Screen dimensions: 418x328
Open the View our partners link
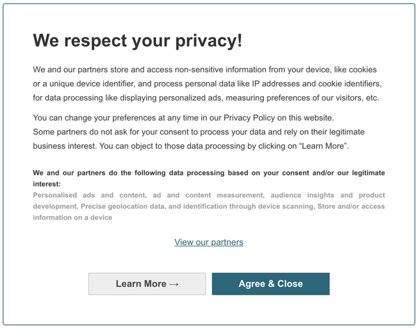(209, 242)
